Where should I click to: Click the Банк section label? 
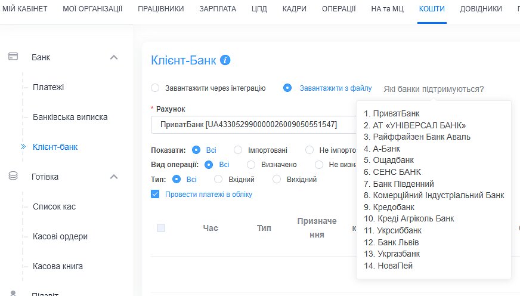41,57
